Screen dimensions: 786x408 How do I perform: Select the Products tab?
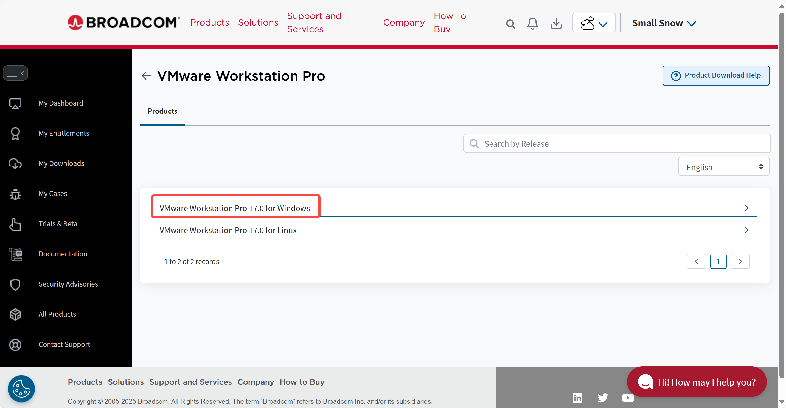click(162, 111)
